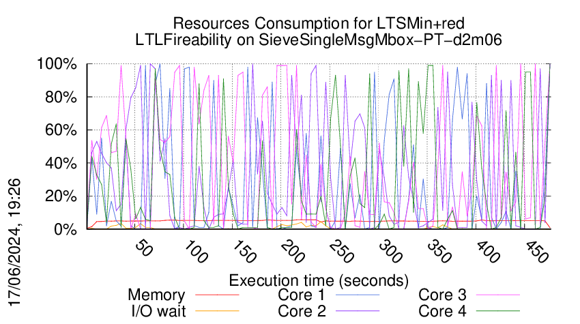
Task: Click the 100% y-axis label
Action: click(57, 64)
